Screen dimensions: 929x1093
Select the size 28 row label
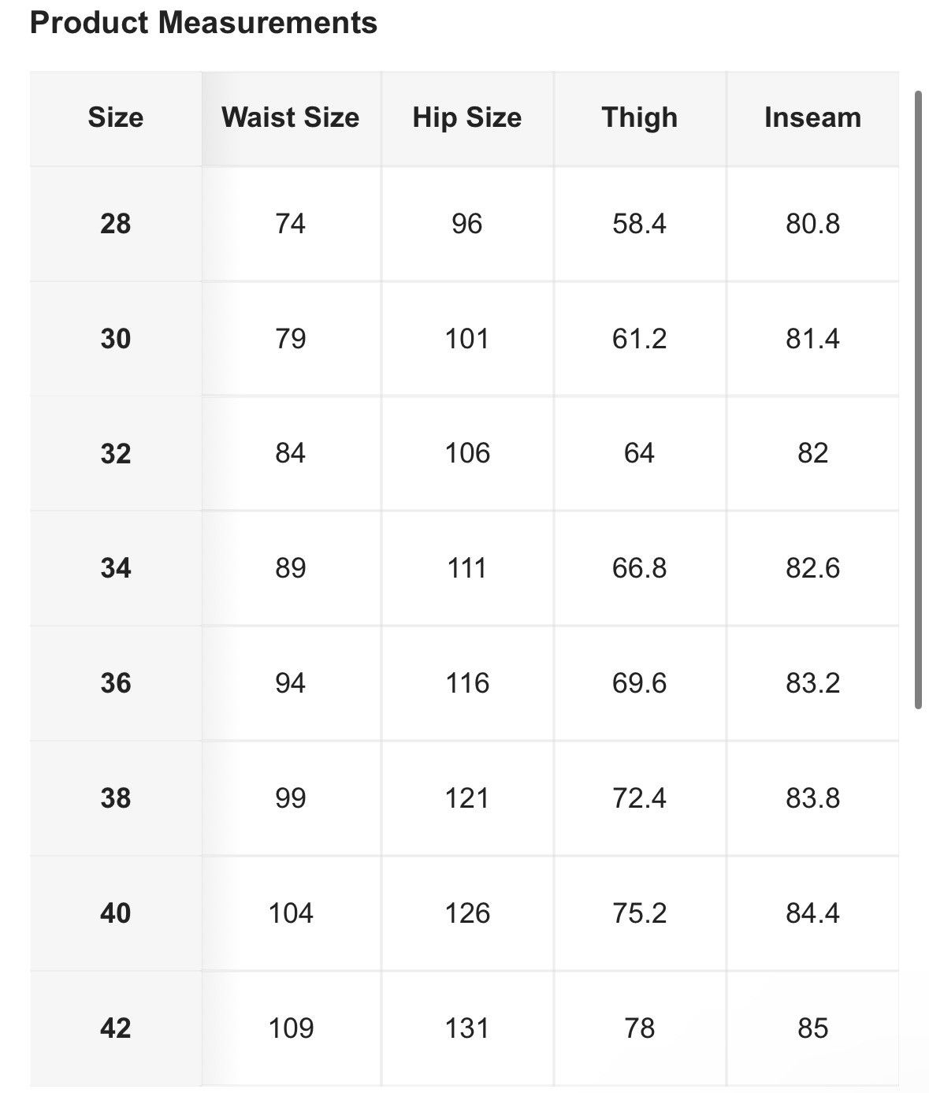pyautogui.click(x=116, y=224)
